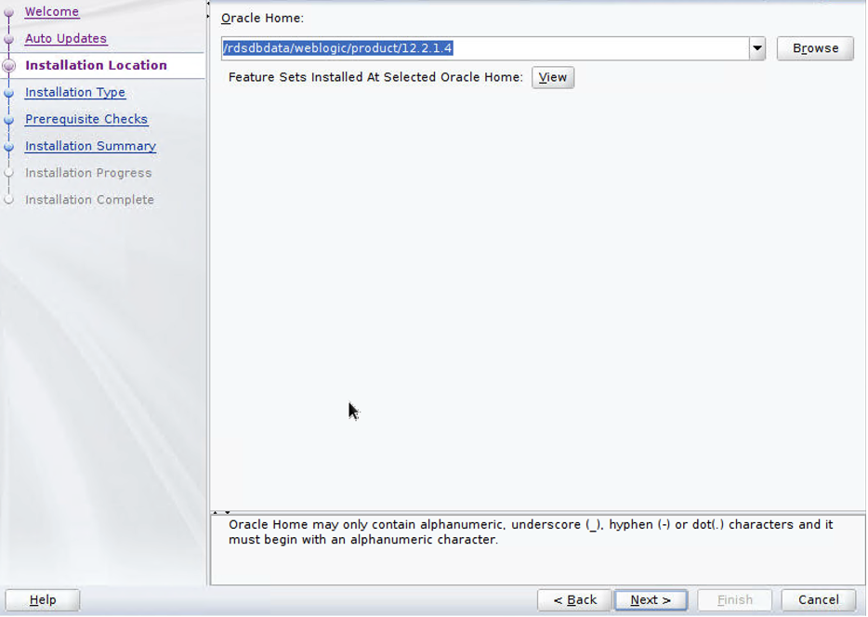Open the Installation Summary step
The width and height of the screenshot is (868, 617).
pyautogui.click(x=90, y=147)
